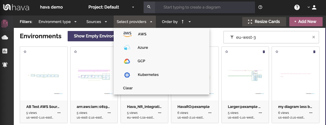Clear the eu-west-3 filter text
Viewport: 326px width, 125px height.
point(314,37)
